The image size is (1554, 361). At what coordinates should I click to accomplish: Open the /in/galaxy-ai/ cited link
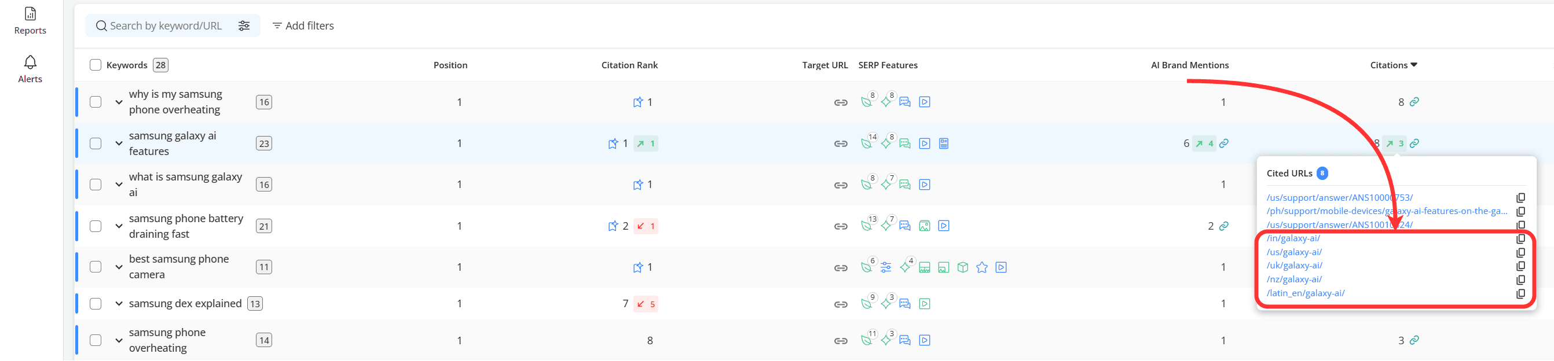coord(1293,239)
